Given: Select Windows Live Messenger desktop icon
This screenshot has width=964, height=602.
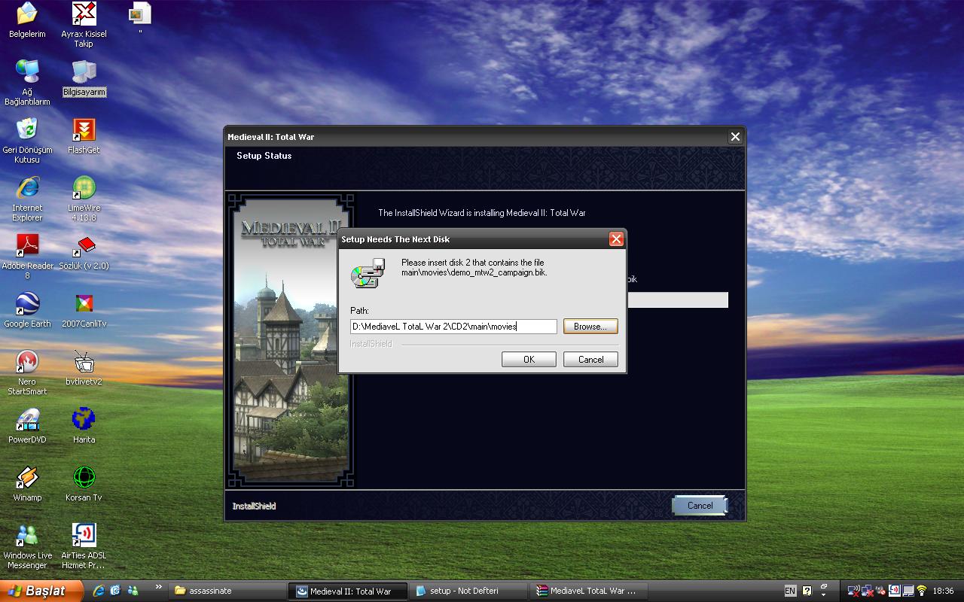Looking at the screenshot, I should [27, 546].
